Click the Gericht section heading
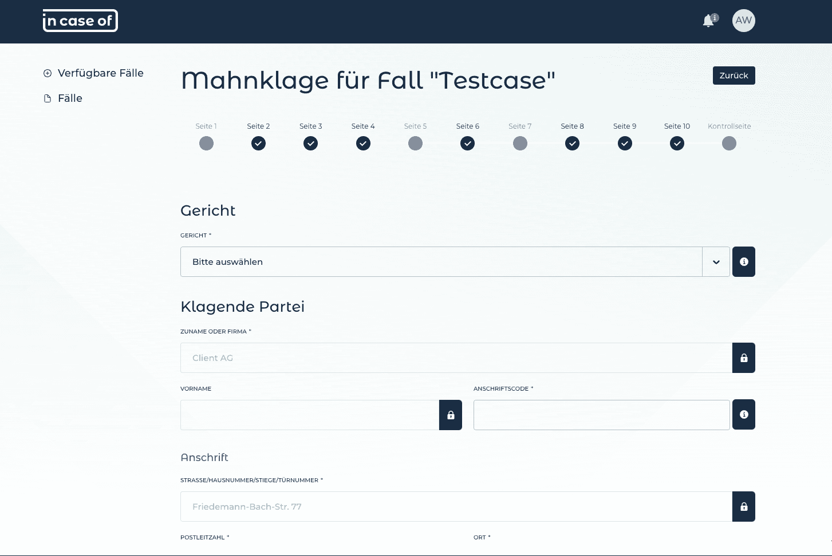This screenshot has height=556, width=832. (208, 211)
